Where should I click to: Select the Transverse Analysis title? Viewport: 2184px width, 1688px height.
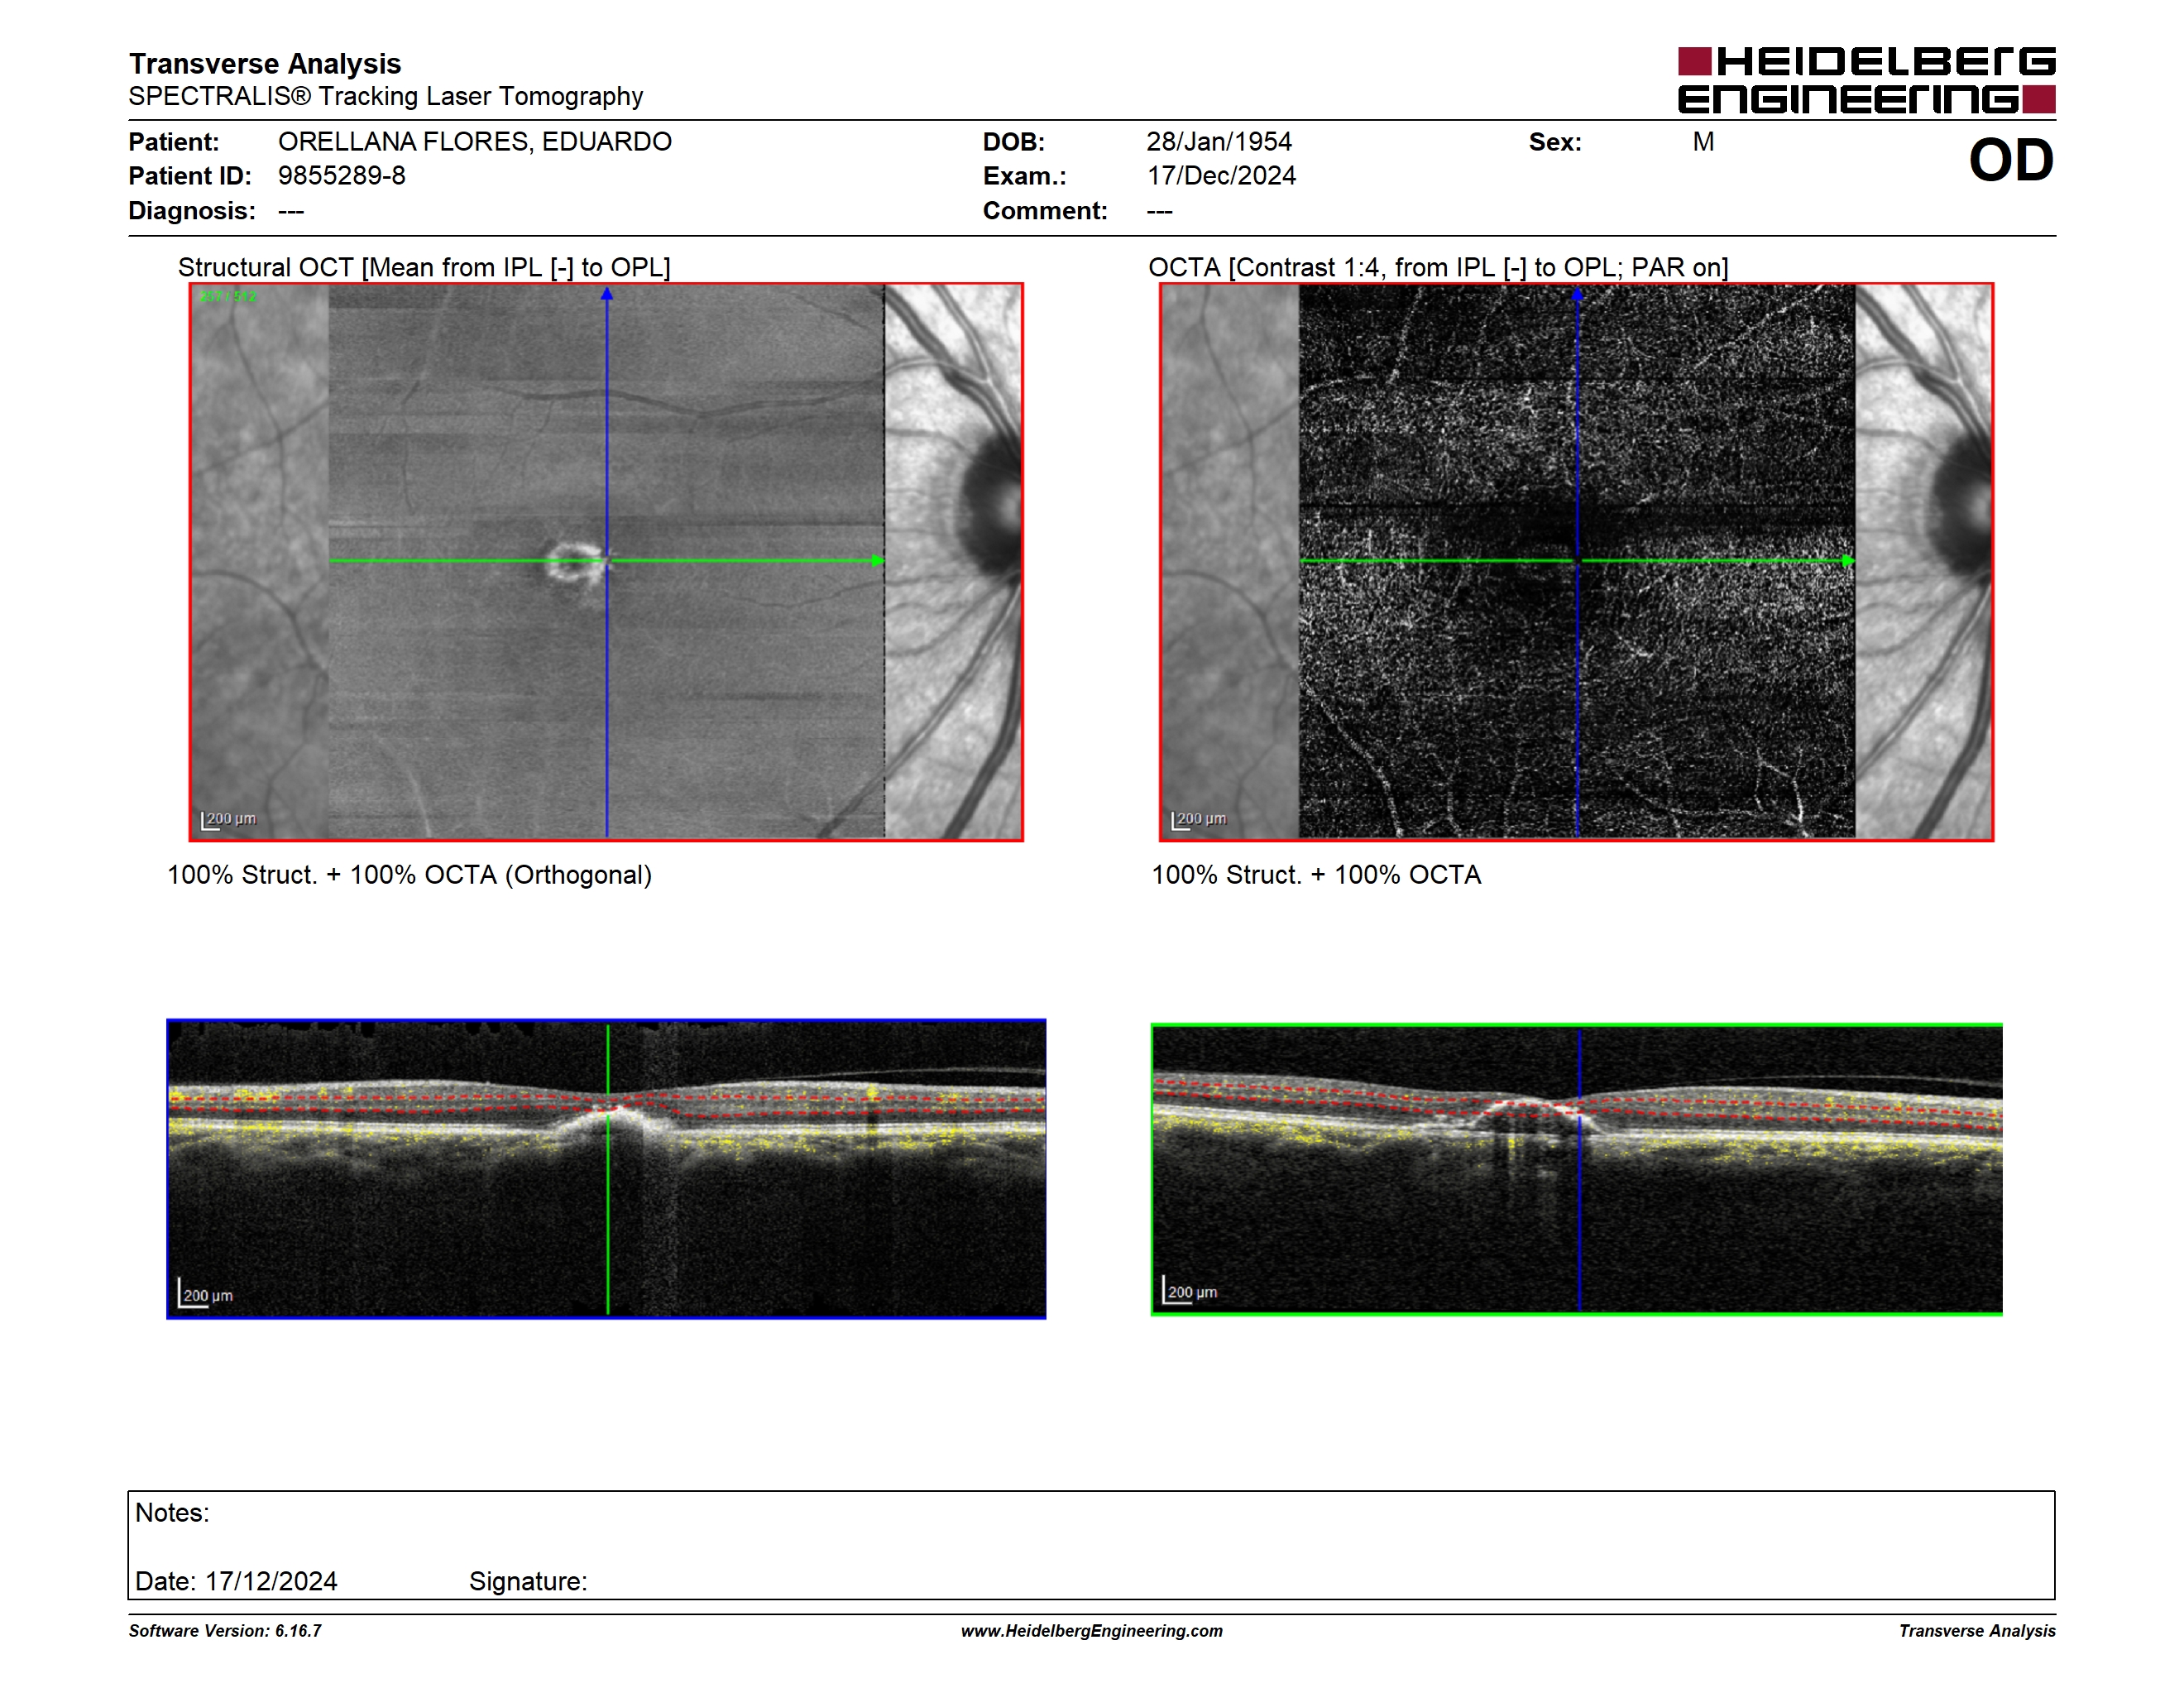tap(265, 63)
